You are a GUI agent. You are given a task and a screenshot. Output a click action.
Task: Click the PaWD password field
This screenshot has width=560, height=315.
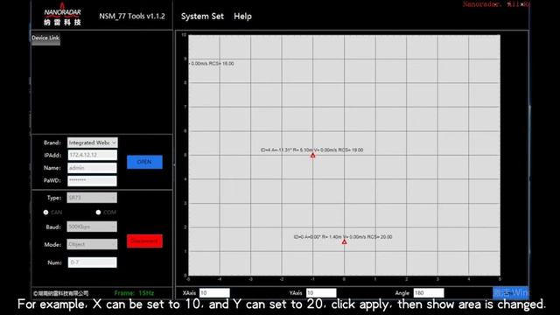tap(92, 181)
